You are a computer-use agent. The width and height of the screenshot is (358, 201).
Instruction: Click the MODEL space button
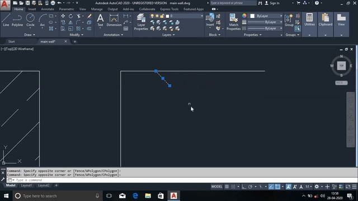(216, 186)
